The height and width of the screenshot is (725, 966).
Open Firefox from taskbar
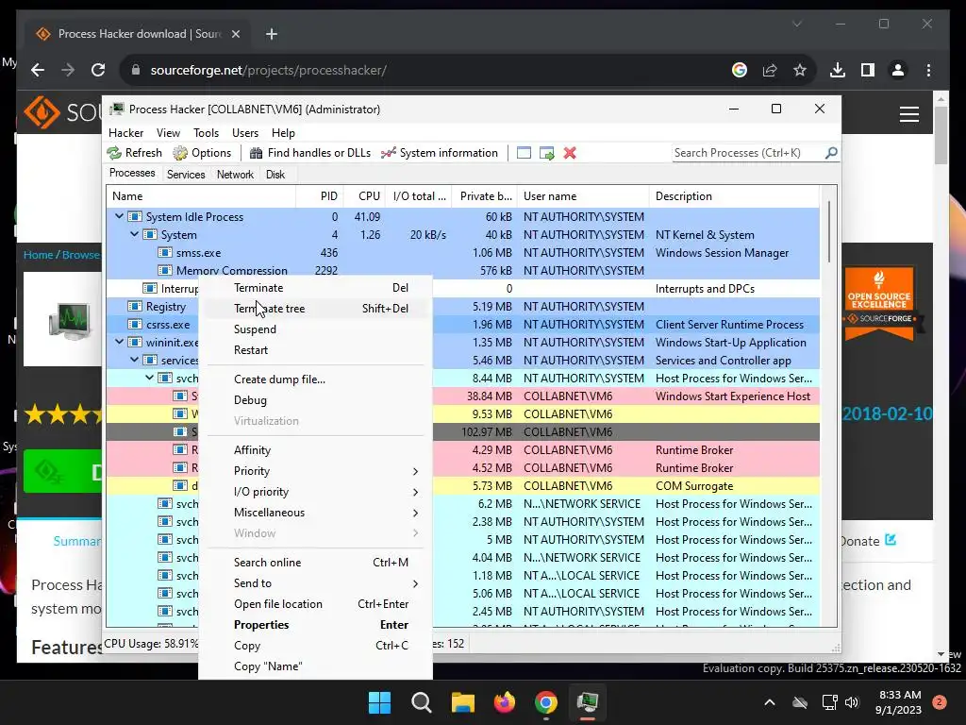click(505, 702)
